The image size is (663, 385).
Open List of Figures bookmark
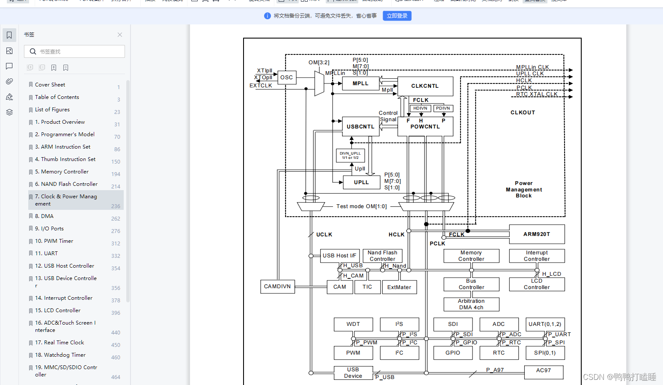click(x=52, y=110)
